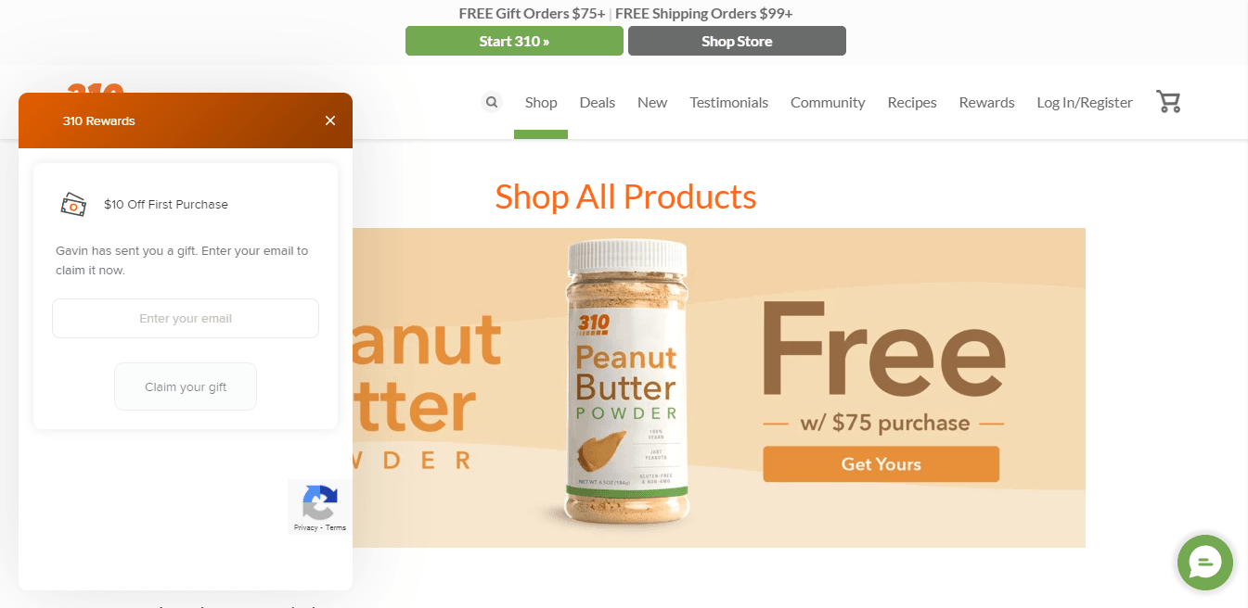Click the partially hidden 310 site logo
The height and width of the screenshot is (608, 1248).
(95, 88)
